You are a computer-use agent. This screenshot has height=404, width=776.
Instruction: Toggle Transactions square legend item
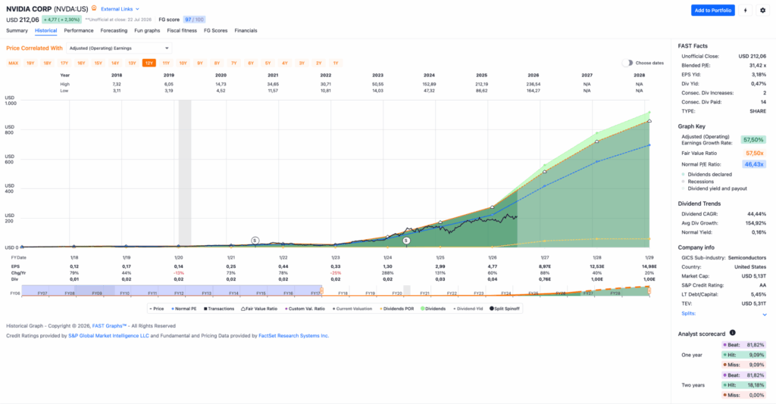pyautogui.click(x=219, y=309)
